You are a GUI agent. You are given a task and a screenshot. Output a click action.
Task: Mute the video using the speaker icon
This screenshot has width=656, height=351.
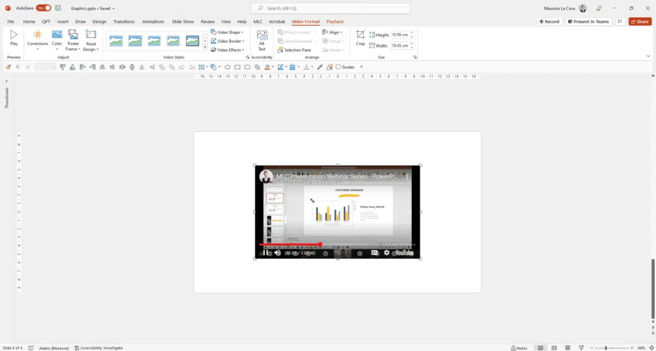pyautogui.click(x=277, y=253)
